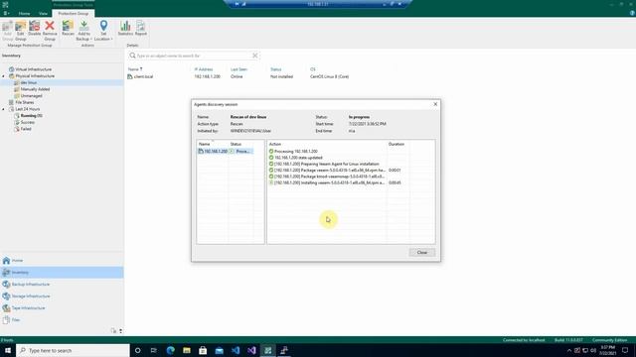Screen dimensions: 636x357
Task: Open the Windows Start menu
Action: point(8,350)
